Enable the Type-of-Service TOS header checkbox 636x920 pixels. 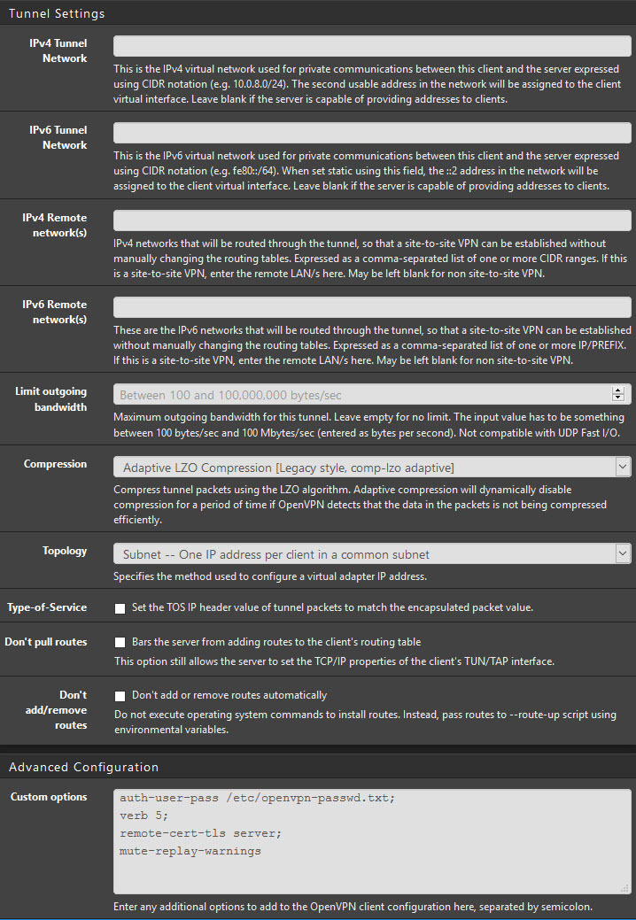pos(120,608)
